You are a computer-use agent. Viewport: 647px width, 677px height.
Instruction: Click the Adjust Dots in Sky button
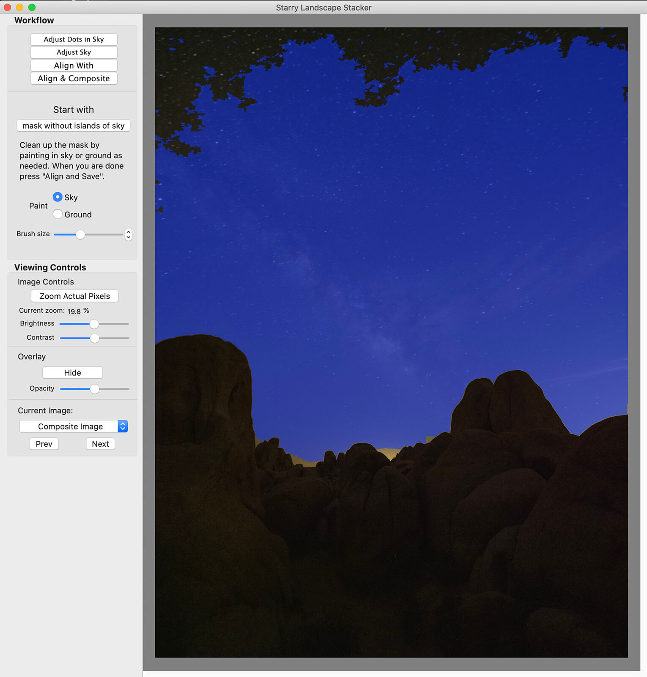pyautogui.click(x=74, y=39)
